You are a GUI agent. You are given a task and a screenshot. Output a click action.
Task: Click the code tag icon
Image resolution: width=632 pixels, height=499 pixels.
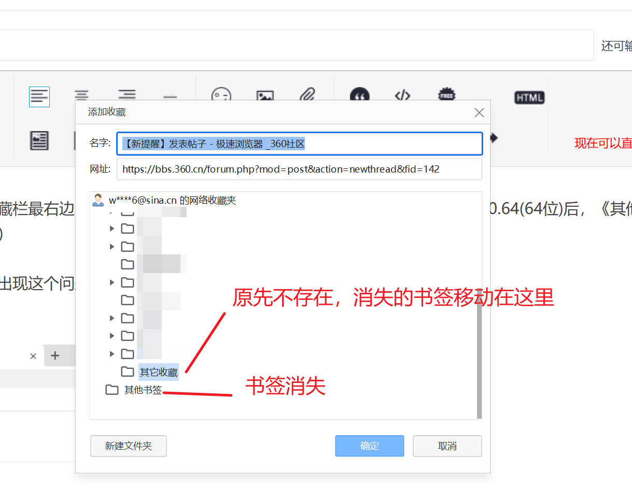click(x=402, y=95)
